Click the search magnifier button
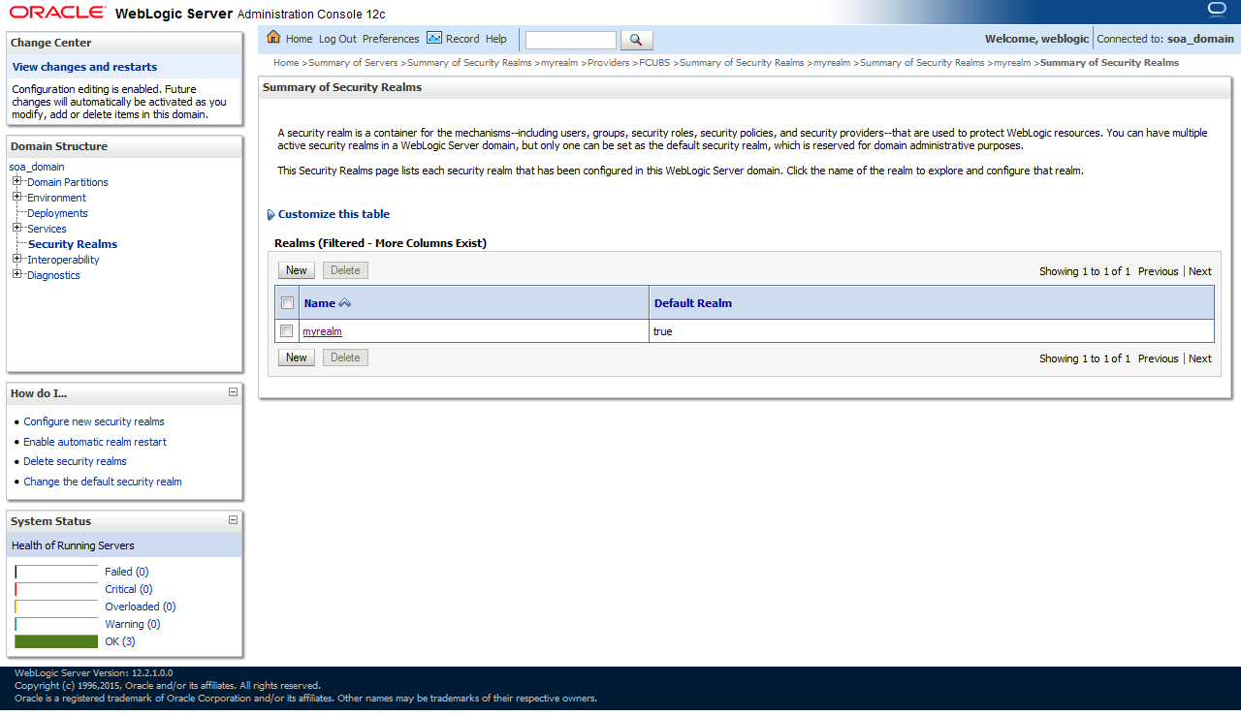Screen dimensions: 1241x716 (x=636, y=40)
